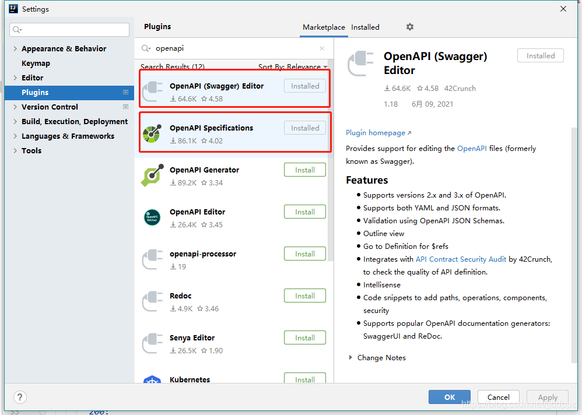Click the project-level icon beside Plugins

point(125,92)
